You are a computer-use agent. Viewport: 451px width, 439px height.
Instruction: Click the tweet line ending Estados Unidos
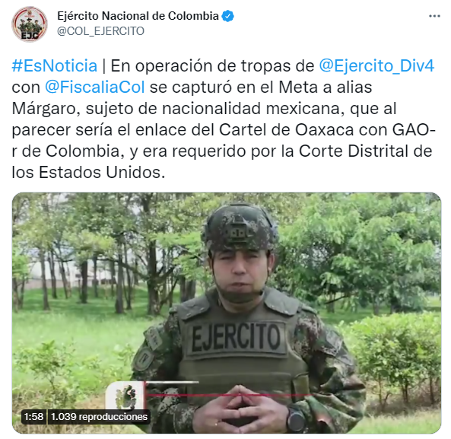[x=88, y=172]
